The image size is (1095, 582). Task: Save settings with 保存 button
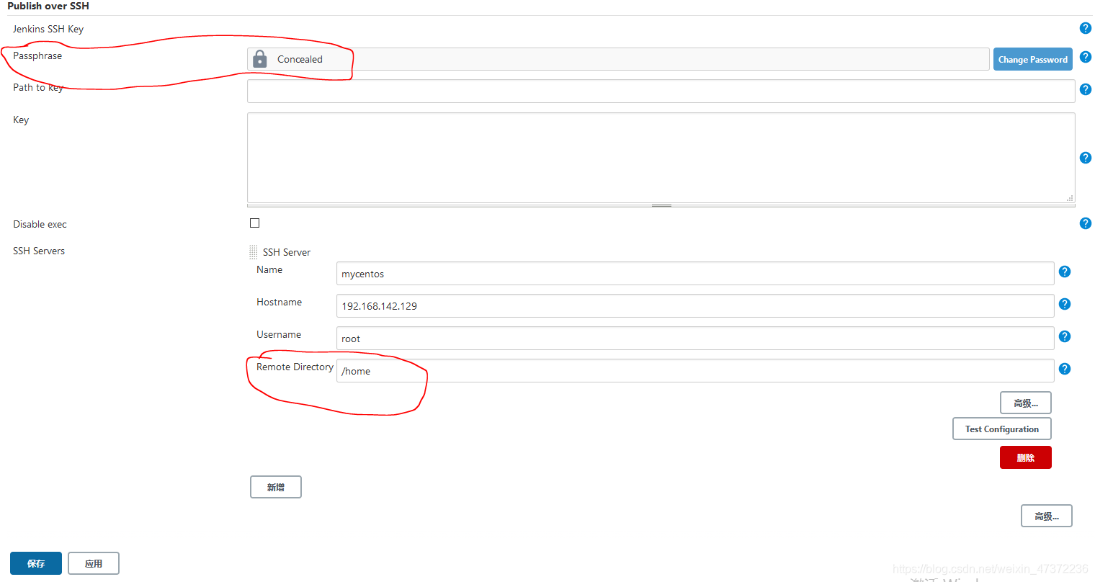coord(36,563)
